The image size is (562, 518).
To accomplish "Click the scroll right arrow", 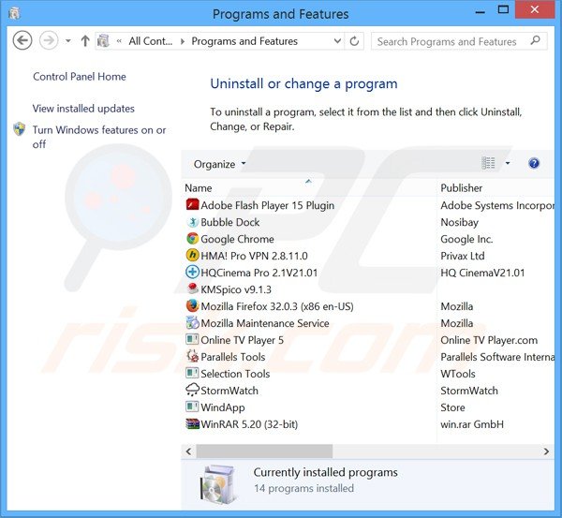I will 546,451.
